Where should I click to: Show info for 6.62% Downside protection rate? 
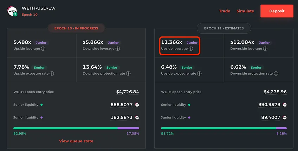(x=276, y=74)
